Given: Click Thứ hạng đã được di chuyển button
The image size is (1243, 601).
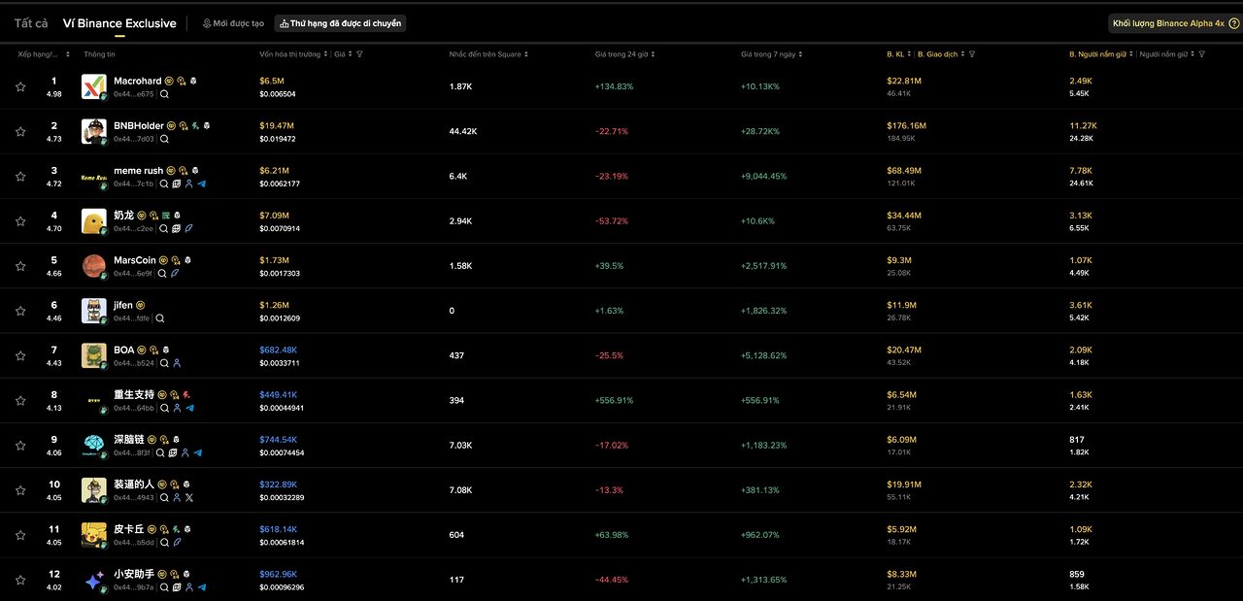Looking at the screenshot, I should [x=340, y=22].
